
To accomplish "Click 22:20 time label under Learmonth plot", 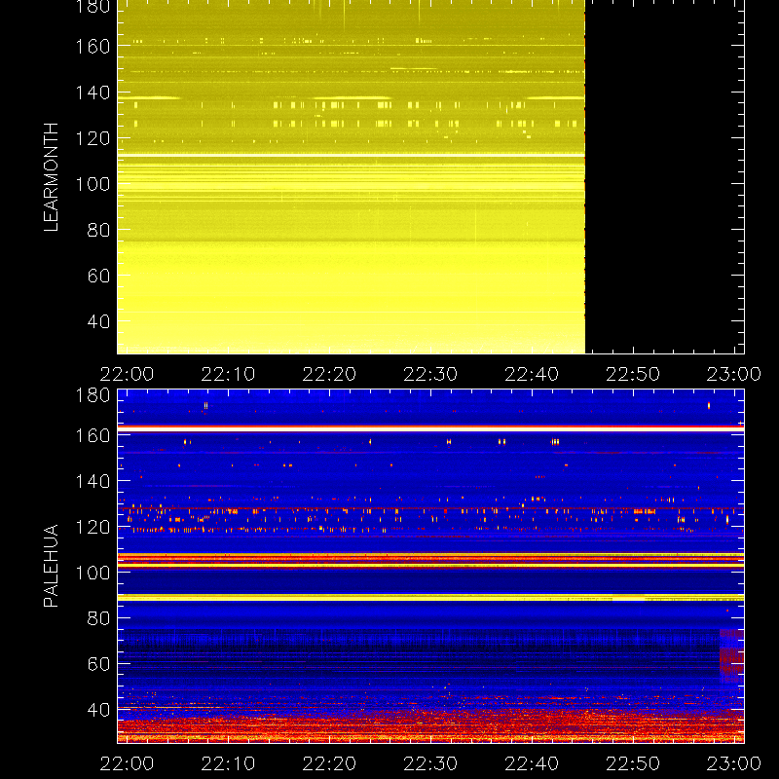I will click(329, 374).
